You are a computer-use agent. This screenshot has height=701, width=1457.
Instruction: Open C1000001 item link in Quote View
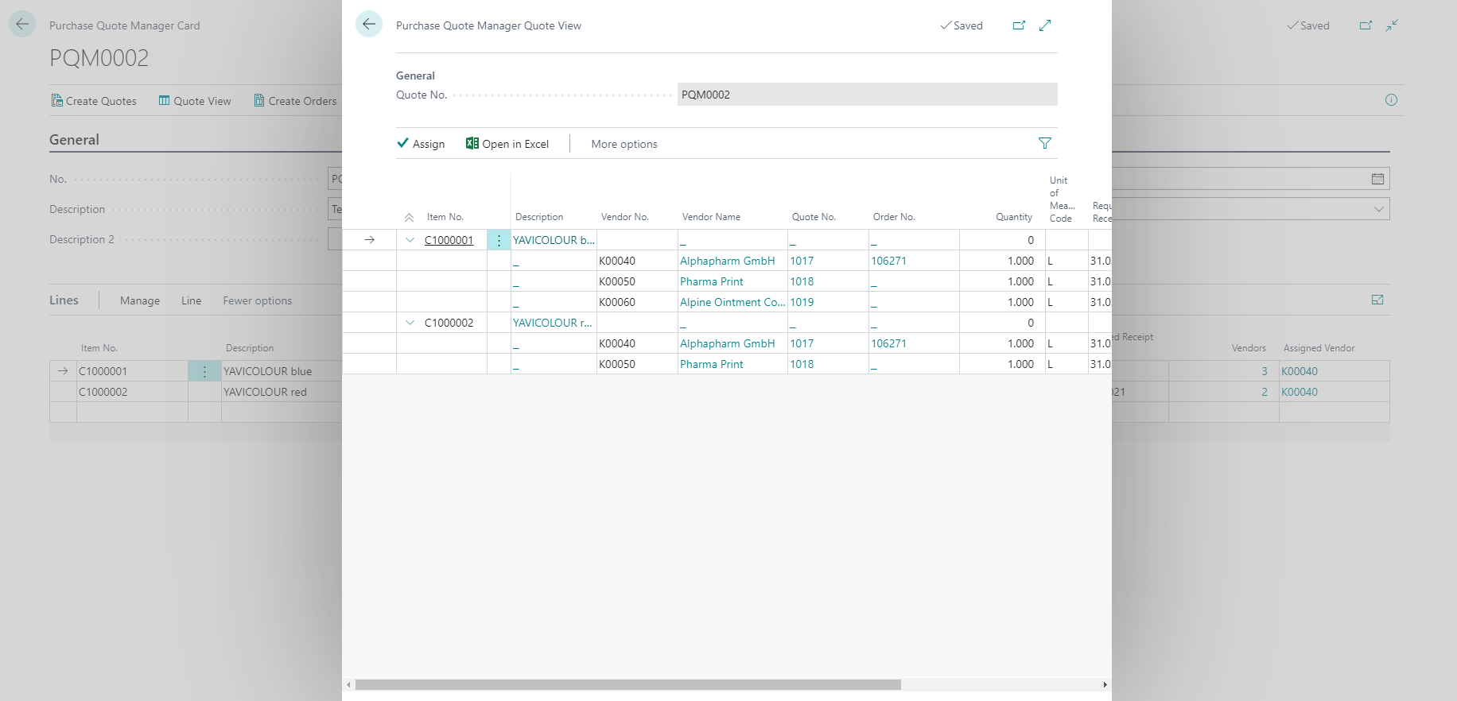point(449,240)
